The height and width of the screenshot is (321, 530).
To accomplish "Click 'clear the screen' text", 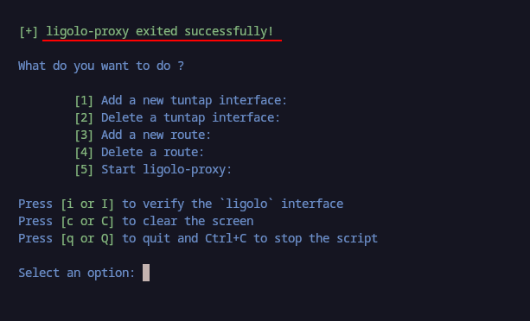I will pos(198,221).
